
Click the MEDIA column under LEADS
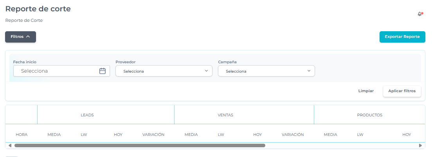(54, 135)
